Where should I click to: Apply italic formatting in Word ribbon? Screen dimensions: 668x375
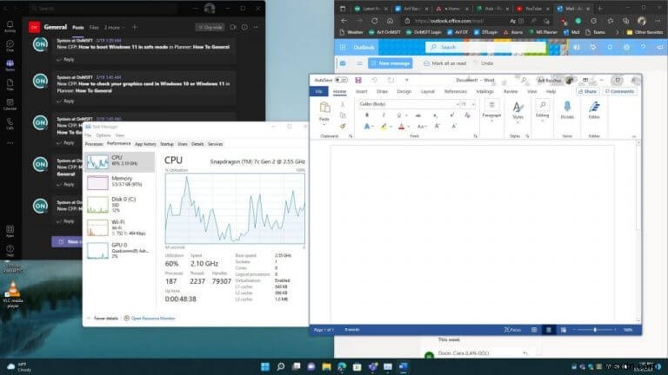pos(384,115)
